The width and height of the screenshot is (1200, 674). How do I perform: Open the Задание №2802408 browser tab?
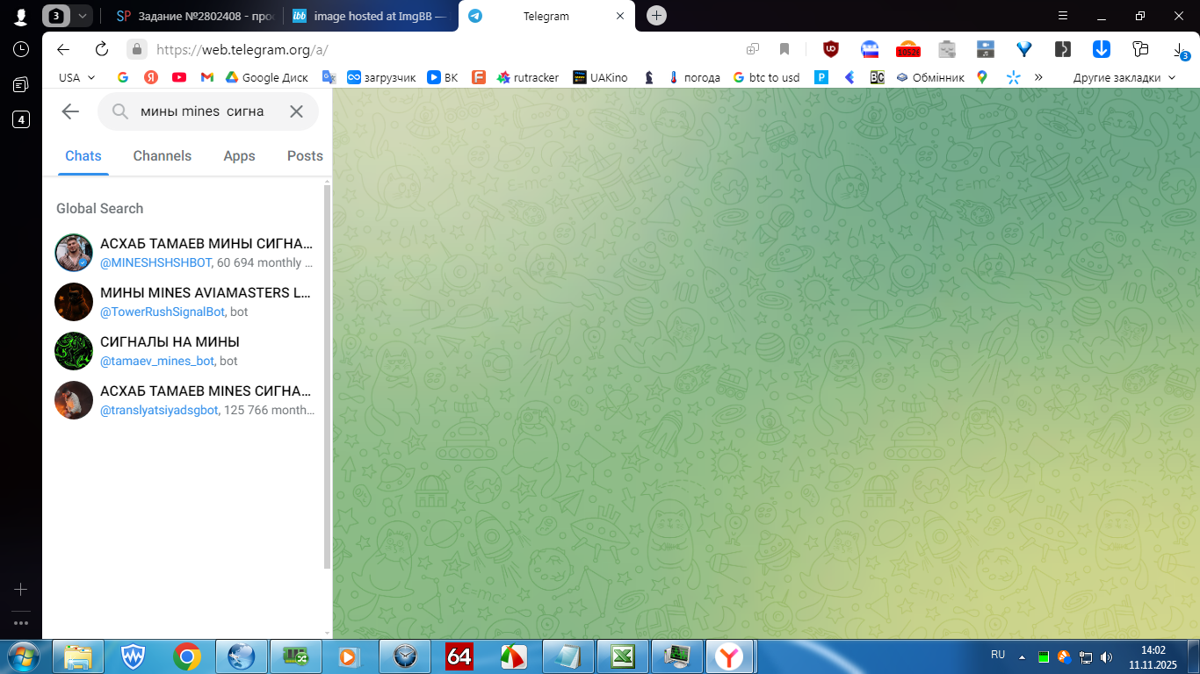[x=197, y=16]
